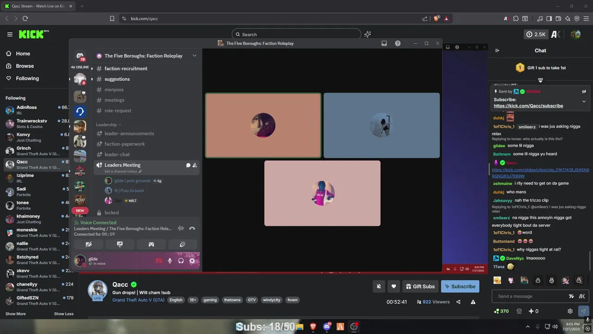This screenshot has height=334, width=593.
Task: Toggle bookmark for this page in Brave
Action: 112,19
